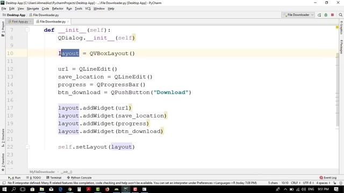Image resolution: width=344 pixels, height=193 pixels.
Task: Change 4 spaces indent setting in status bar
Action: pyautogui.click(x=323, y=183)
